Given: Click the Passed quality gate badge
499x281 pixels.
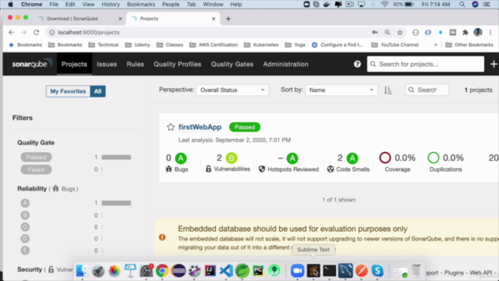Looking at the screenshot, I should tap(245, 127).
